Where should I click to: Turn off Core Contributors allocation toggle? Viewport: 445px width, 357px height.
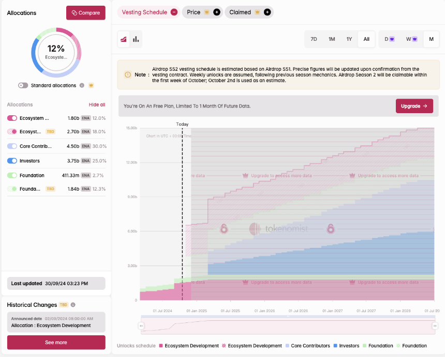point(12,146)
